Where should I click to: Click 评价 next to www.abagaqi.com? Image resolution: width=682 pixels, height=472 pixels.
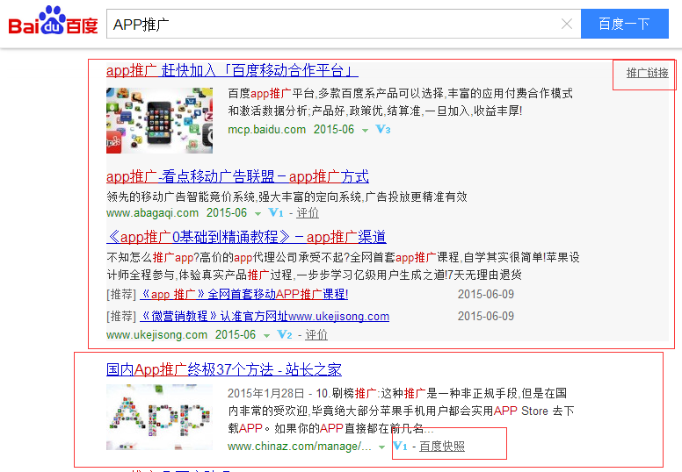[x=308, y=213]
